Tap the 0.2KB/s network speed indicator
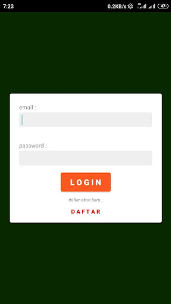171x304 pixels. click(117, 6)
